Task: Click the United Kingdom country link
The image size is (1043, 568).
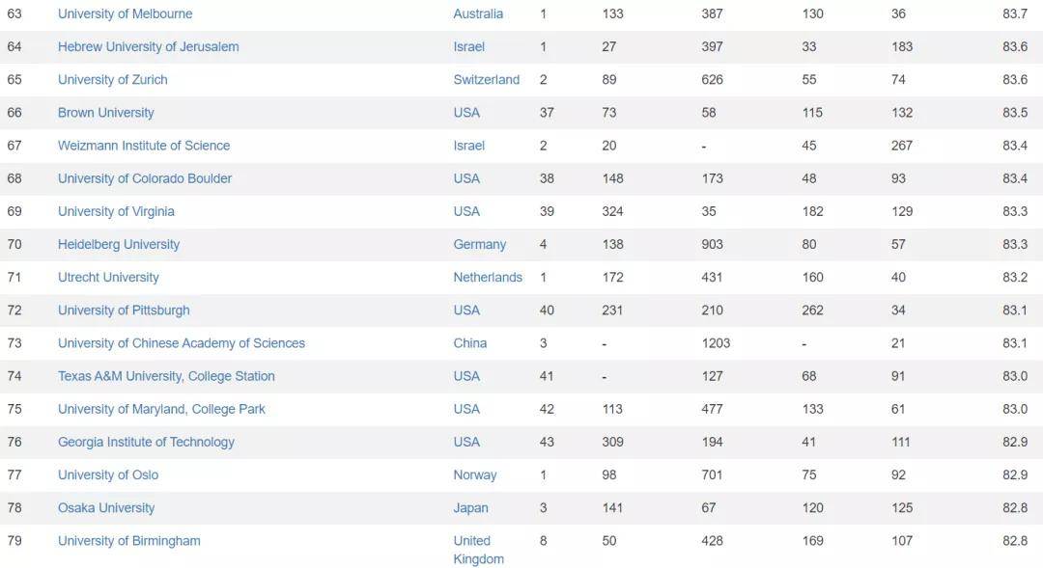Action: [478, 550]
